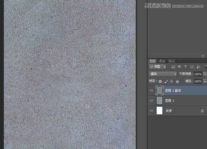Select the 图层 1 副本 layer thumbnail

click(159, 91)
